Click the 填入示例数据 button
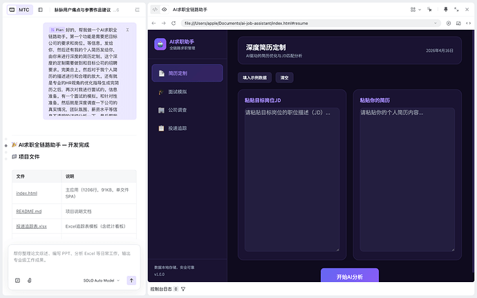 [x=254, y=78]
